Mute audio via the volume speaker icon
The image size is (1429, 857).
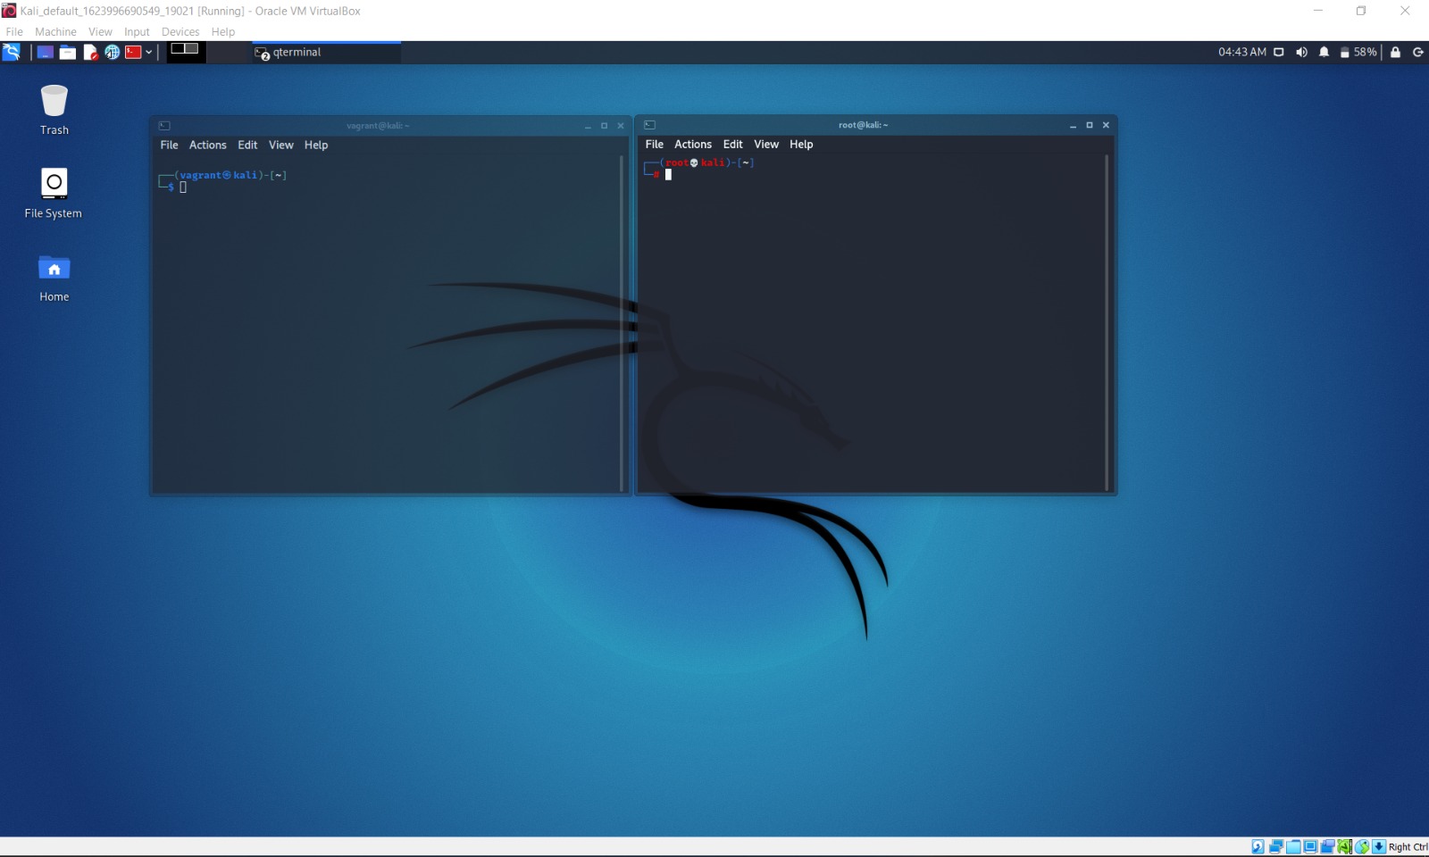[1301, 53]
